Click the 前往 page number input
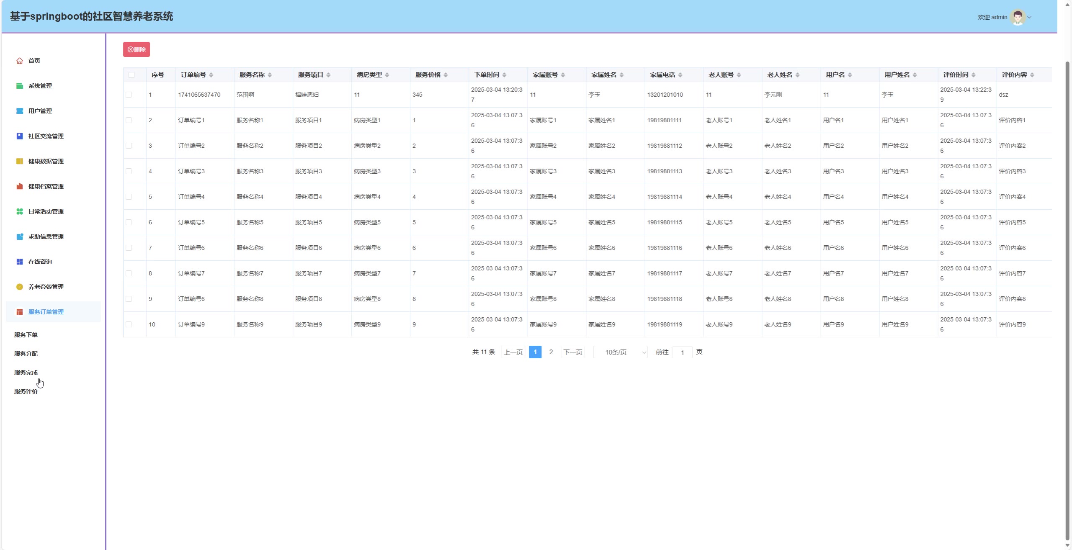 point(682,352)
